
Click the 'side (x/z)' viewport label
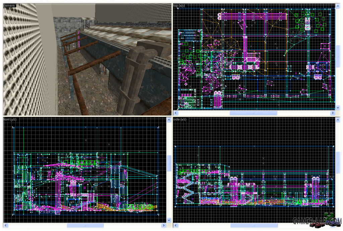[x=180, y=119]
